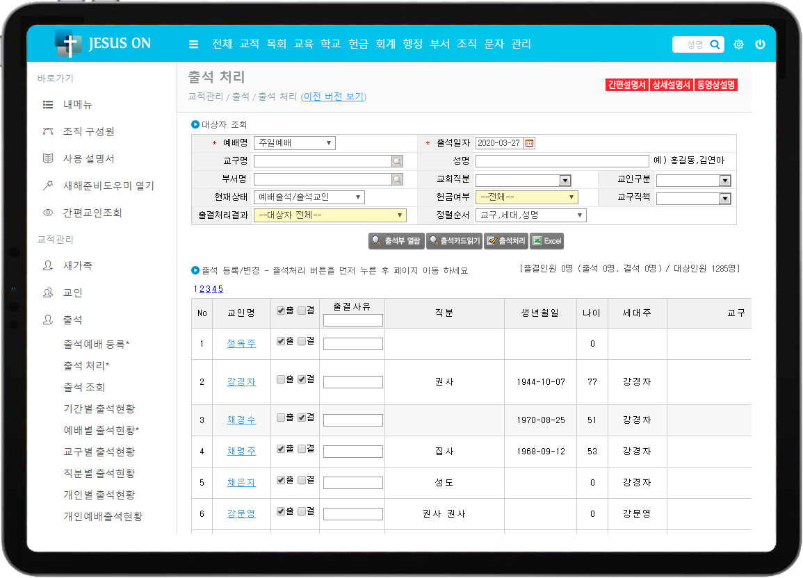The height and width of the screenshot is (578, 803).
Task: Click the settings gear icon
Action: pyautogui.click(x=738, y=44)
